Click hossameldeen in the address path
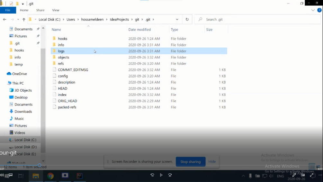Screen dimensions: 323x182 point(92,19)
